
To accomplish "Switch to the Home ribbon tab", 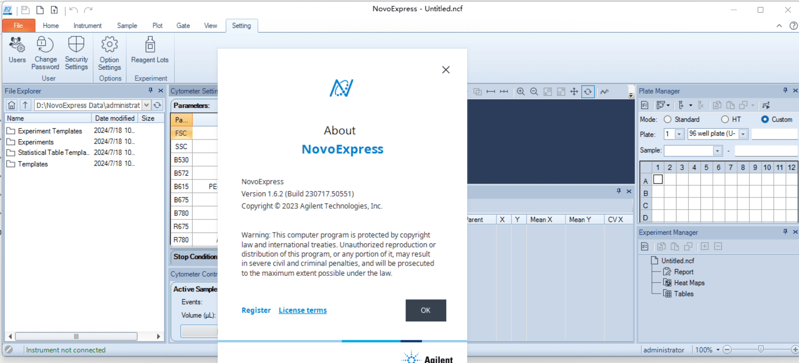I will click(51, 25).
